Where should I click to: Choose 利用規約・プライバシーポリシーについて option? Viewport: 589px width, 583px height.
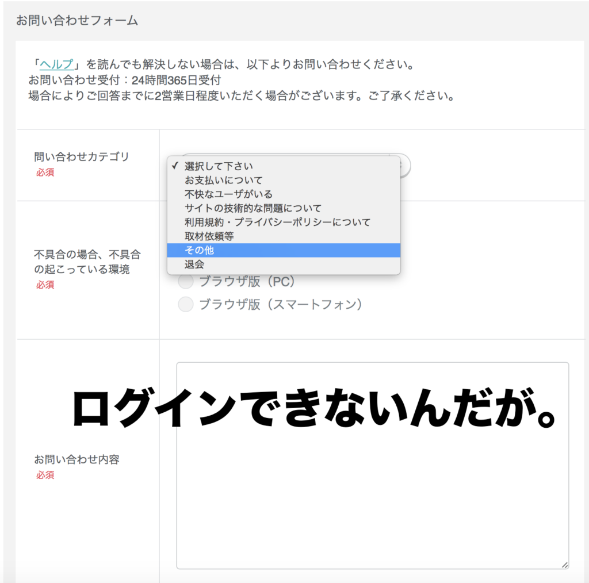tap(277, 222)
